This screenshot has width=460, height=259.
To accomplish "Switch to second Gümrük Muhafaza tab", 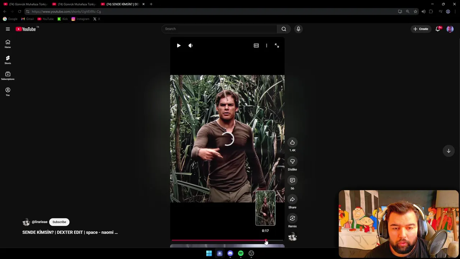I will coord(74,4).
